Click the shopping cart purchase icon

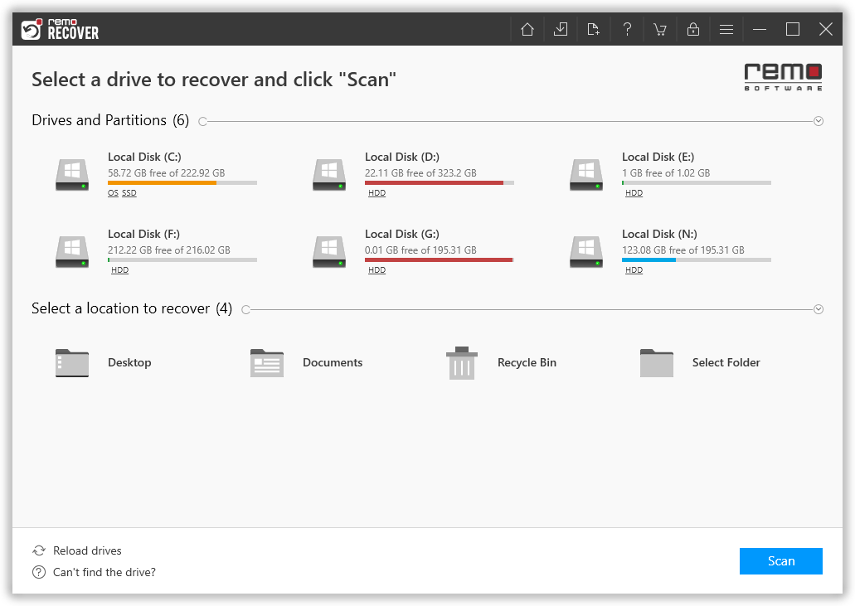(659, 28)
